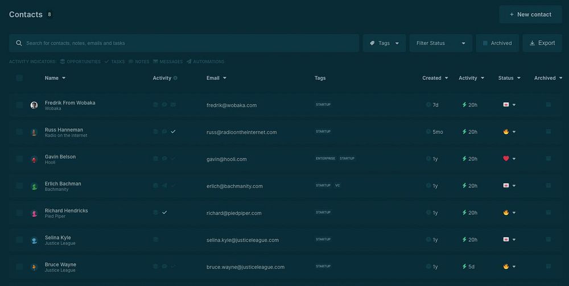
Task: Open Richard Hendricks' status dropdown arrow
Action: 514,213
